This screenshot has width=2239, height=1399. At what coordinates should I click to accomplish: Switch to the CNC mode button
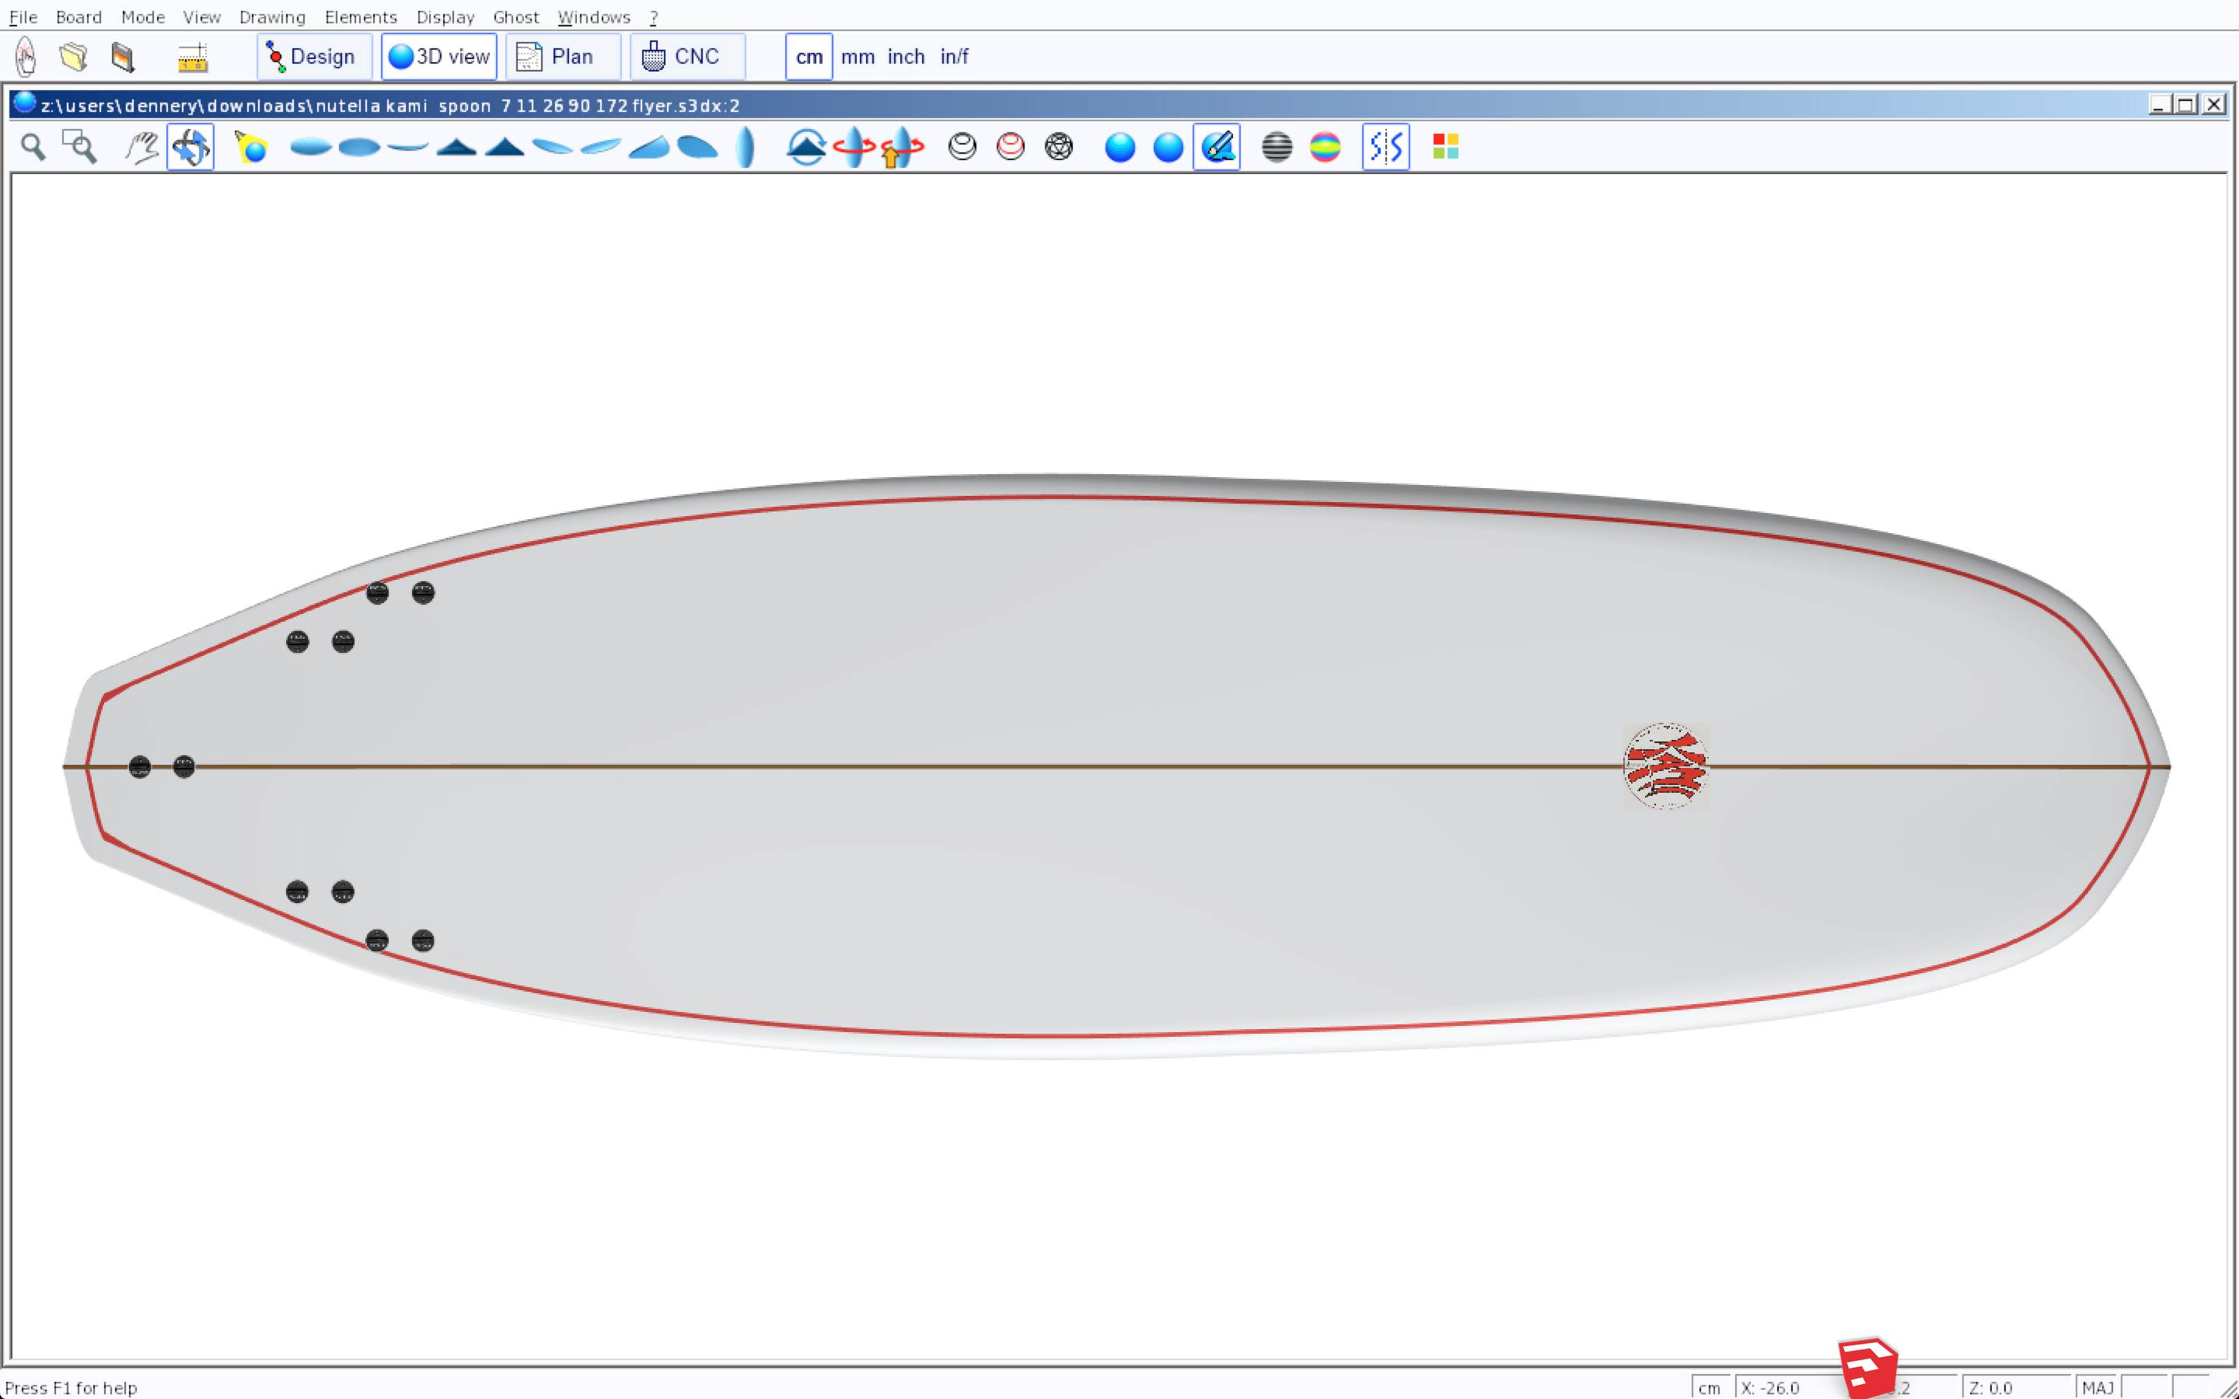coord(686,57)
